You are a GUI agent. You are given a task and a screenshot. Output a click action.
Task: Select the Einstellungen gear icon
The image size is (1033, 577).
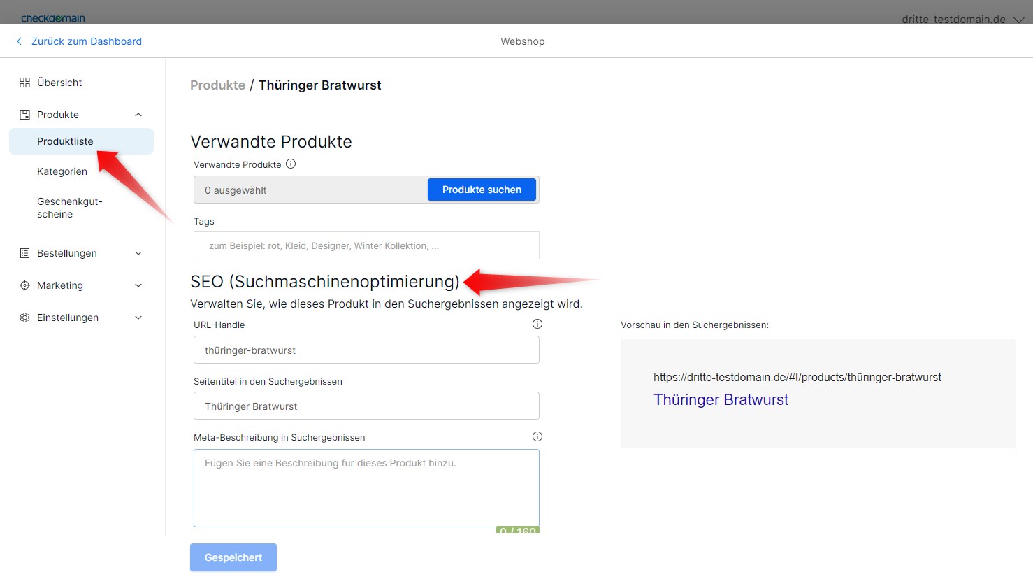point(23,317)
